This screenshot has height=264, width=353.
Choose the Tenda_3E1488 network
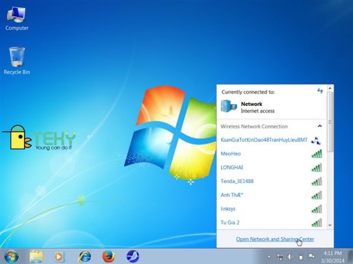coord(271,181)
